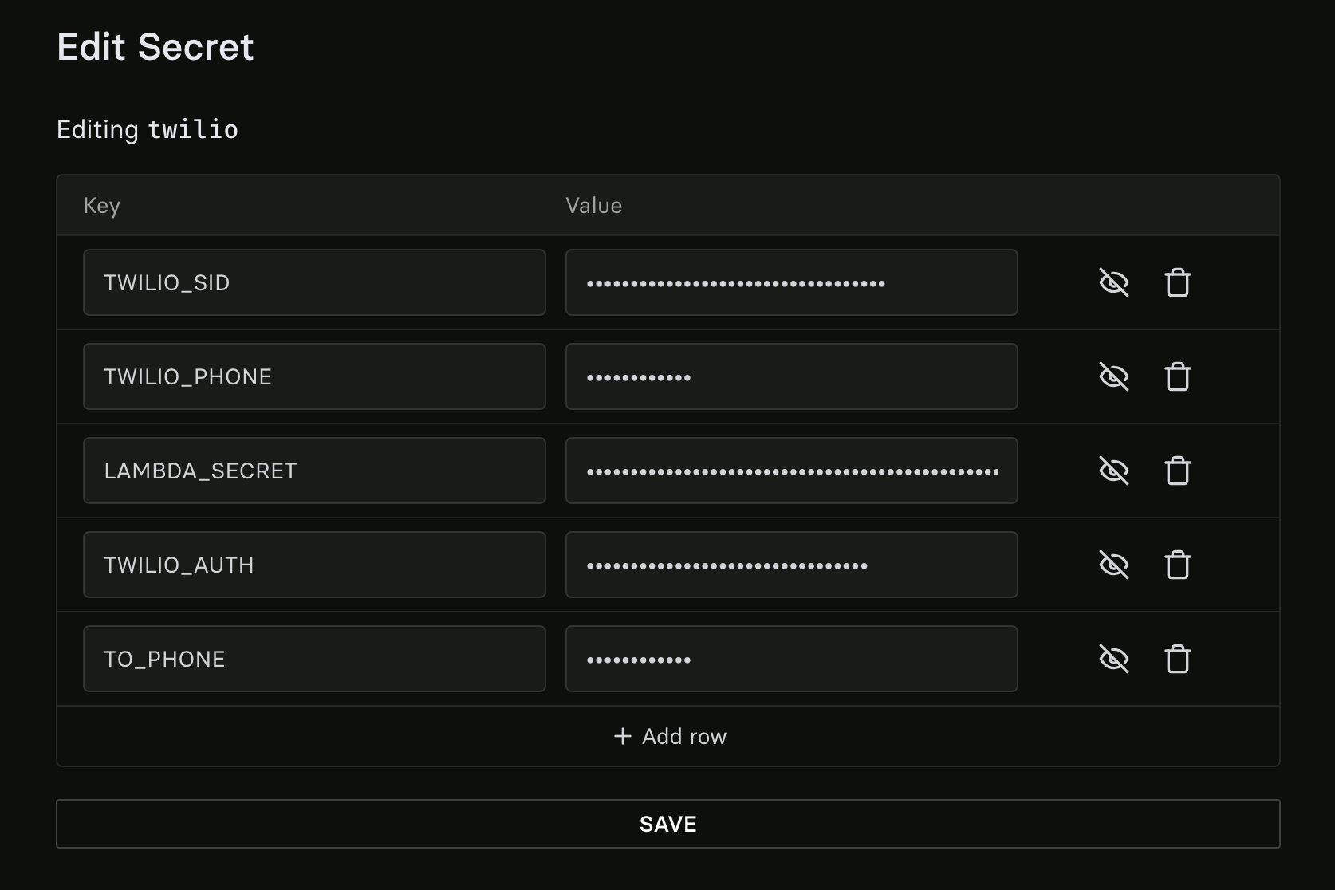This screenshot has width=1335, height=890.
Task: Click the masked value field for TWILIO_SID
Action: click(x=791, y=282)
